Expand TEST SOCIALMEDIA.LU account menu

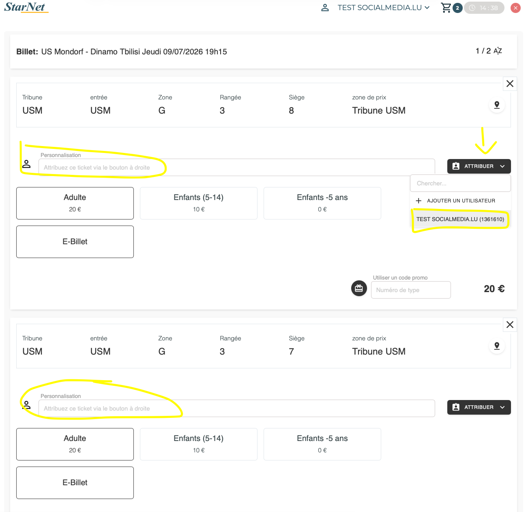point(383,8)
